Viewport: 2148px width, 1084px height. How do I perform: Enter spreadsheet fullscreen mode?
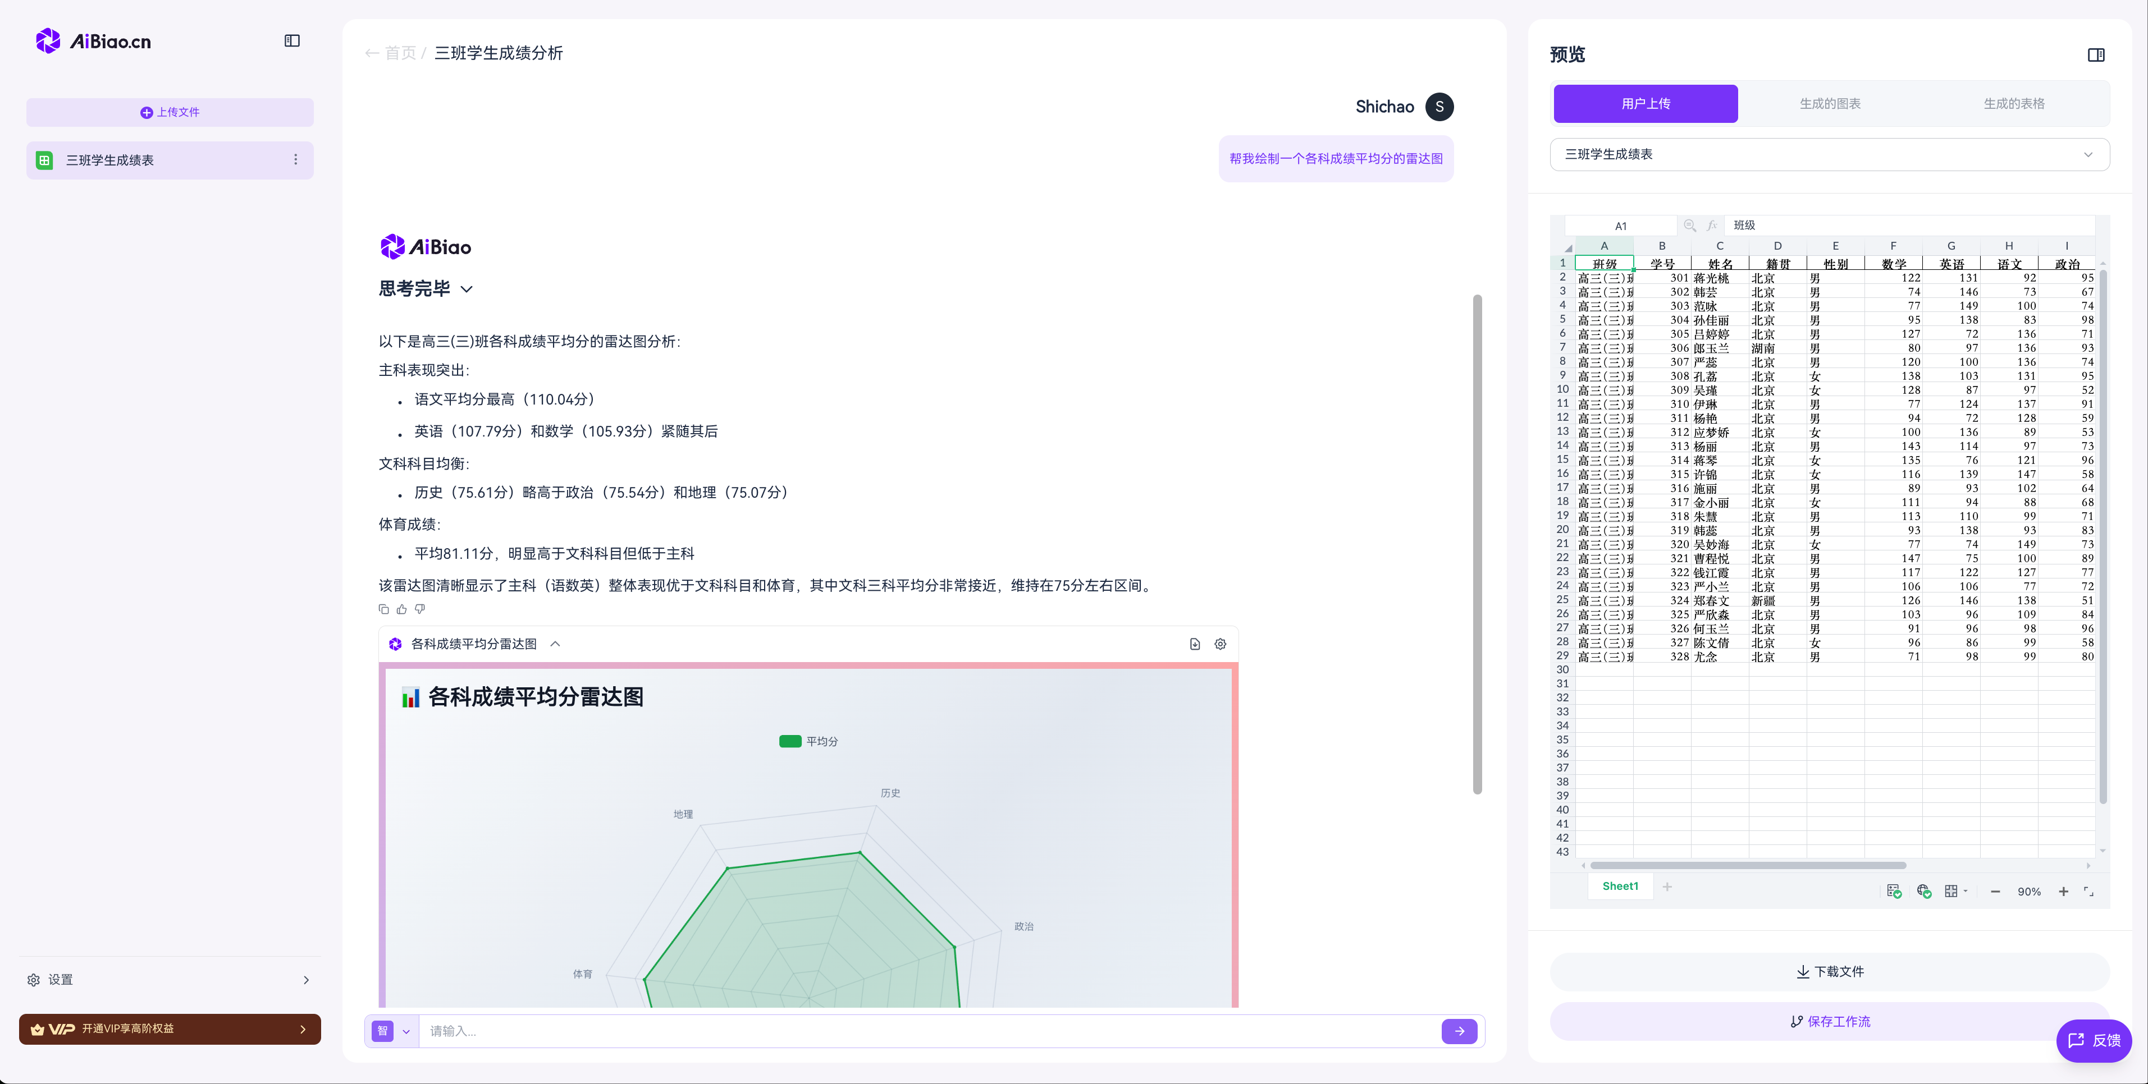pos(2089,892)
